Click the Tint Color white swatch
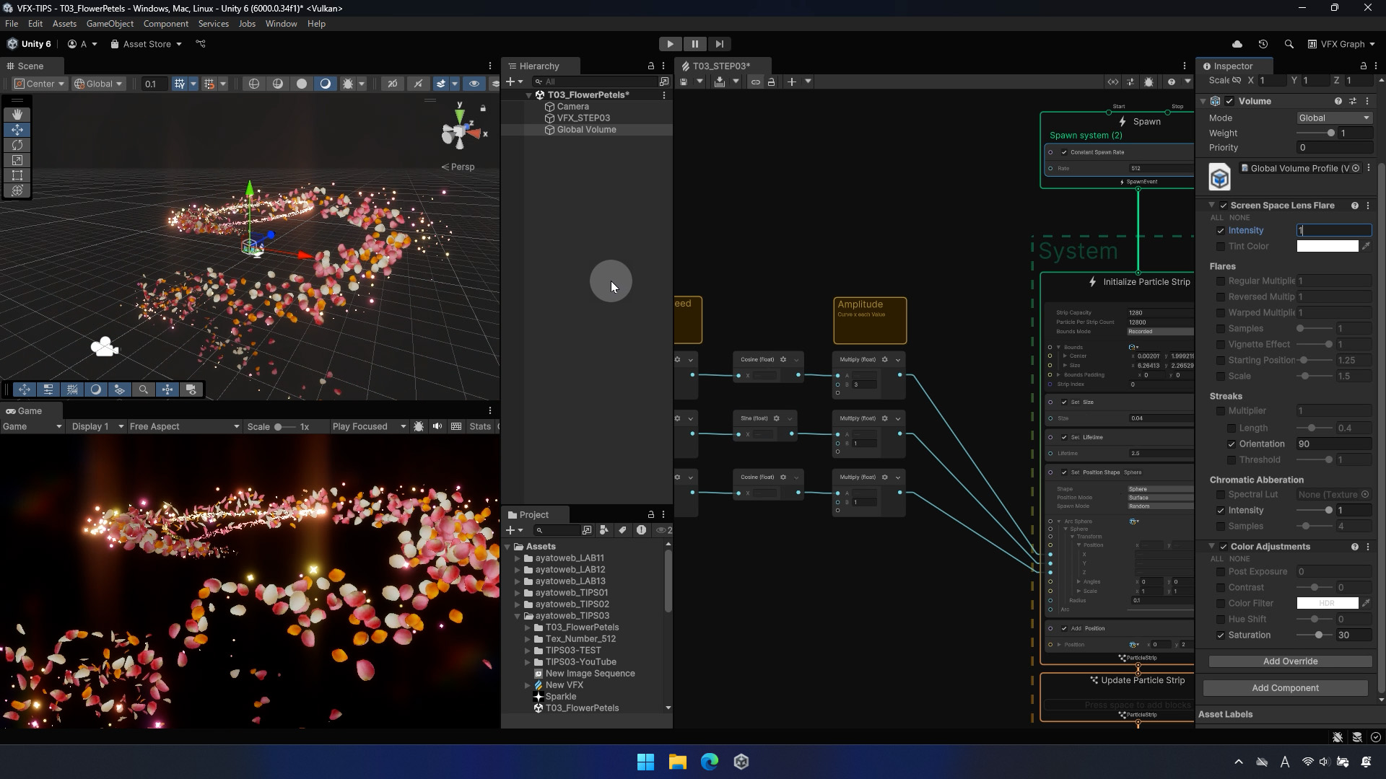 pos(1327,247)
